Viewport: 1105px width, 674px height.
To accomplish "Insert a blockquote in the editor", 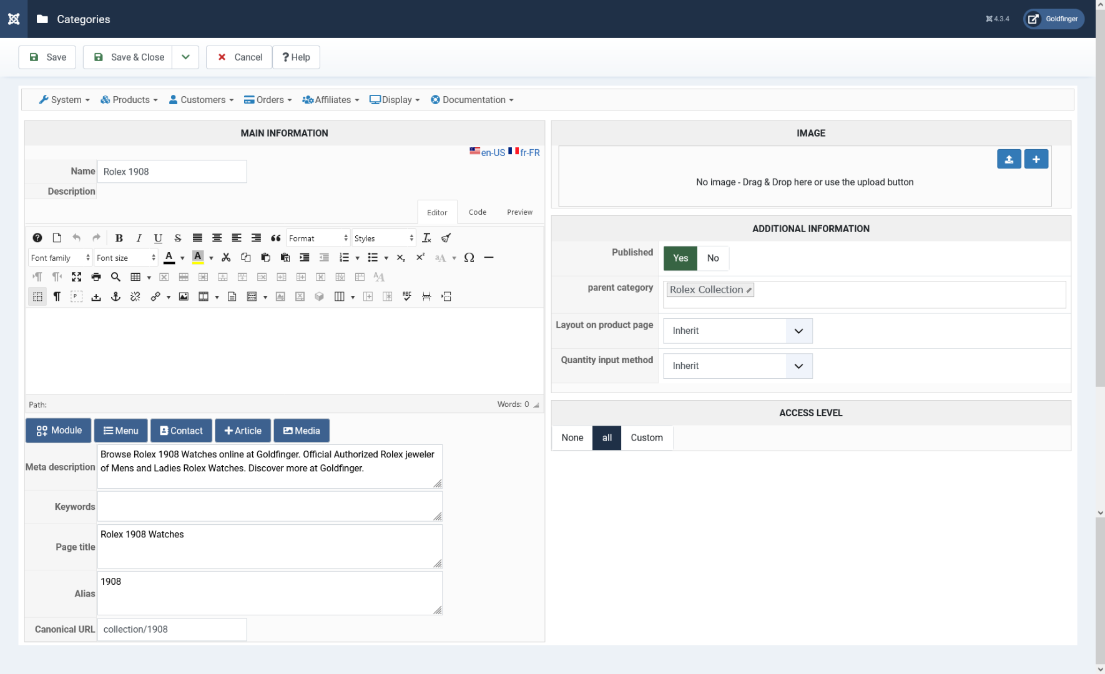I will click(x=276, y=238).
